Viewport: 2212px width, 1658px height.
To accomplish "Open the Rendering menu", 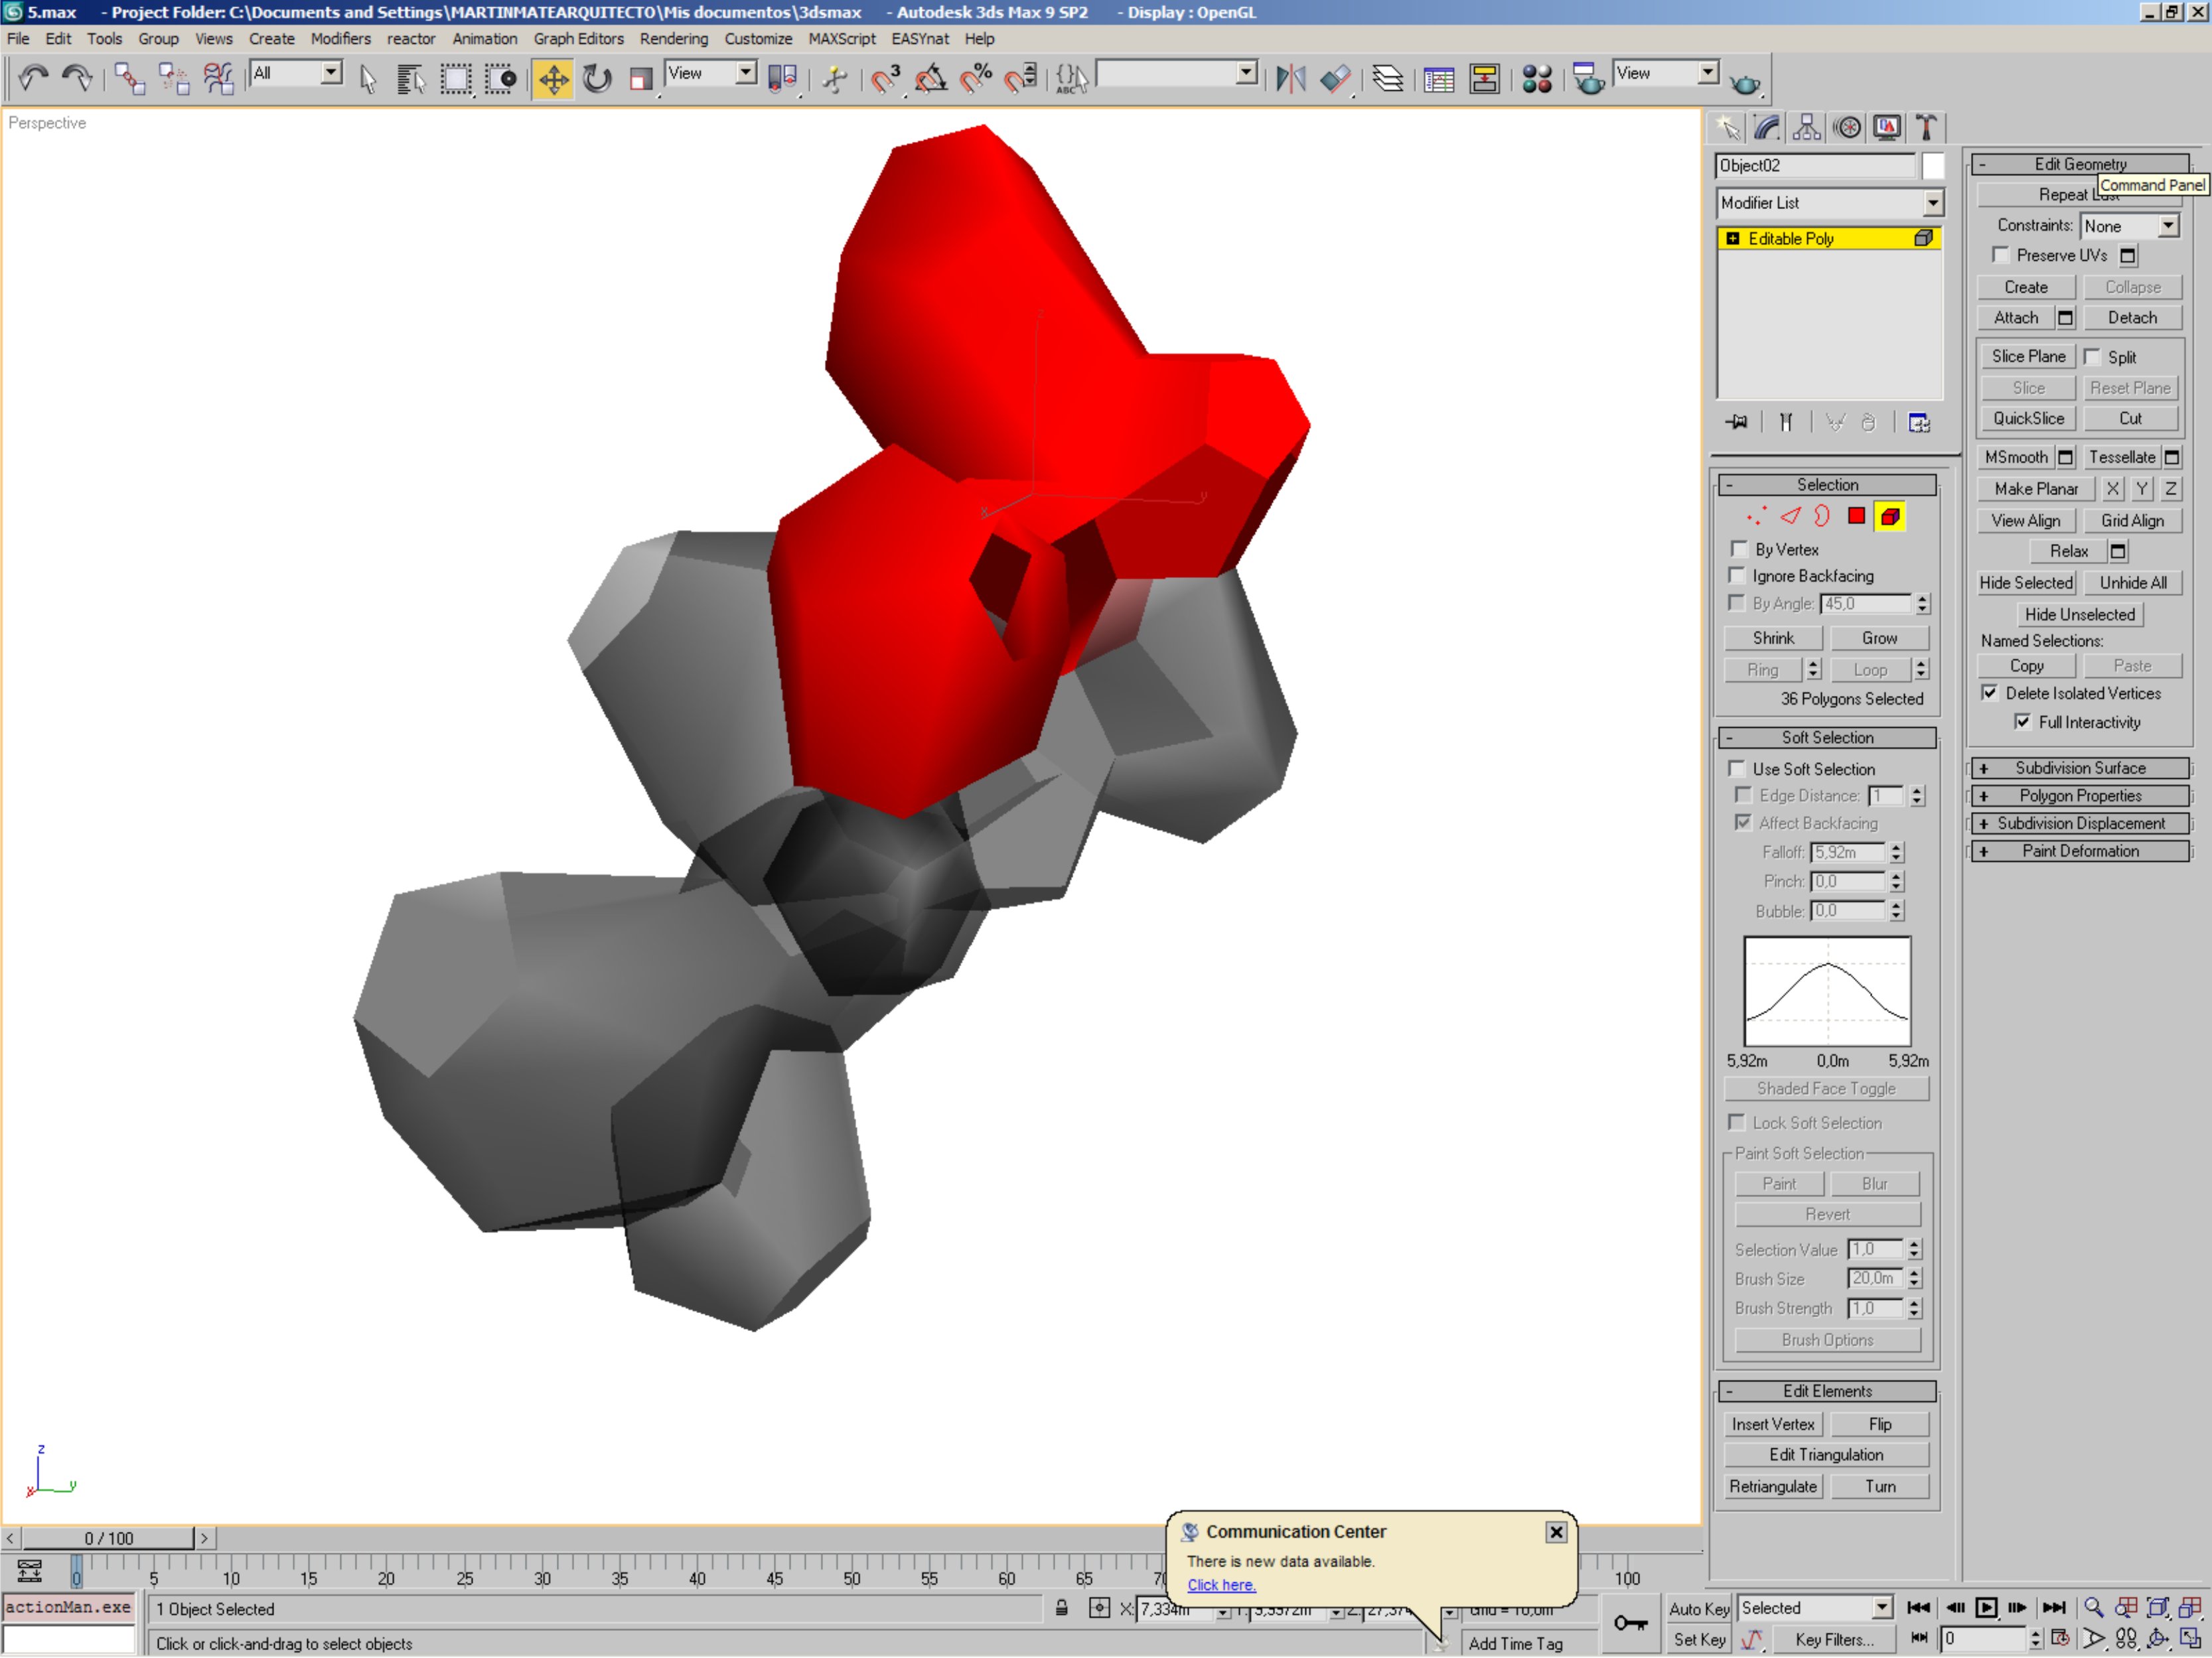I will (x=673, y=39).
